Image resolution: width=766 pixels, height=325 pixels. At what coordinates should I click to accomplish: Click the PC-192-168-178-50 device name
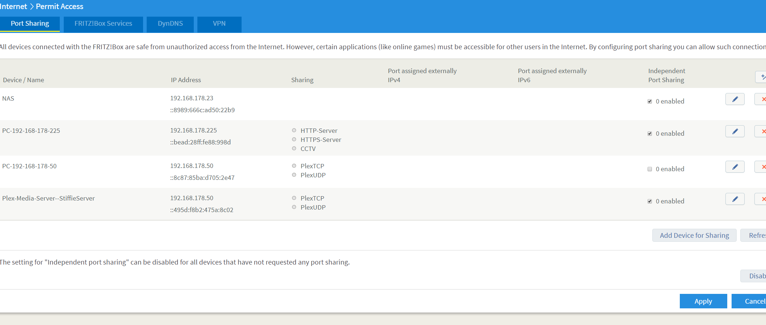tap(29, 166)
